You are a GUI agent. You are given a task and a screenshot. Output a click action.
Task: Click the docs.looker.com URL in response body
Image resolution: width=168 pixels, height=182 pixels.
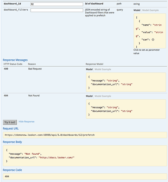click(56, 158)
